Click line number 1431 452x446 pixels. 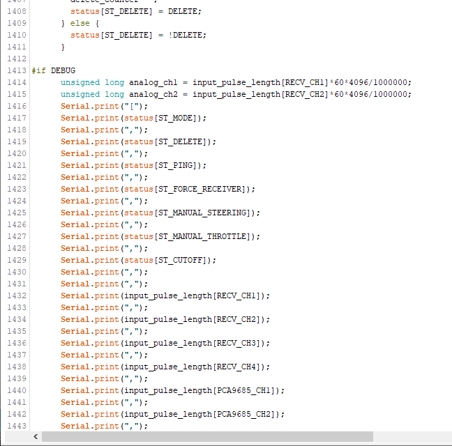(x=17, y=284)
